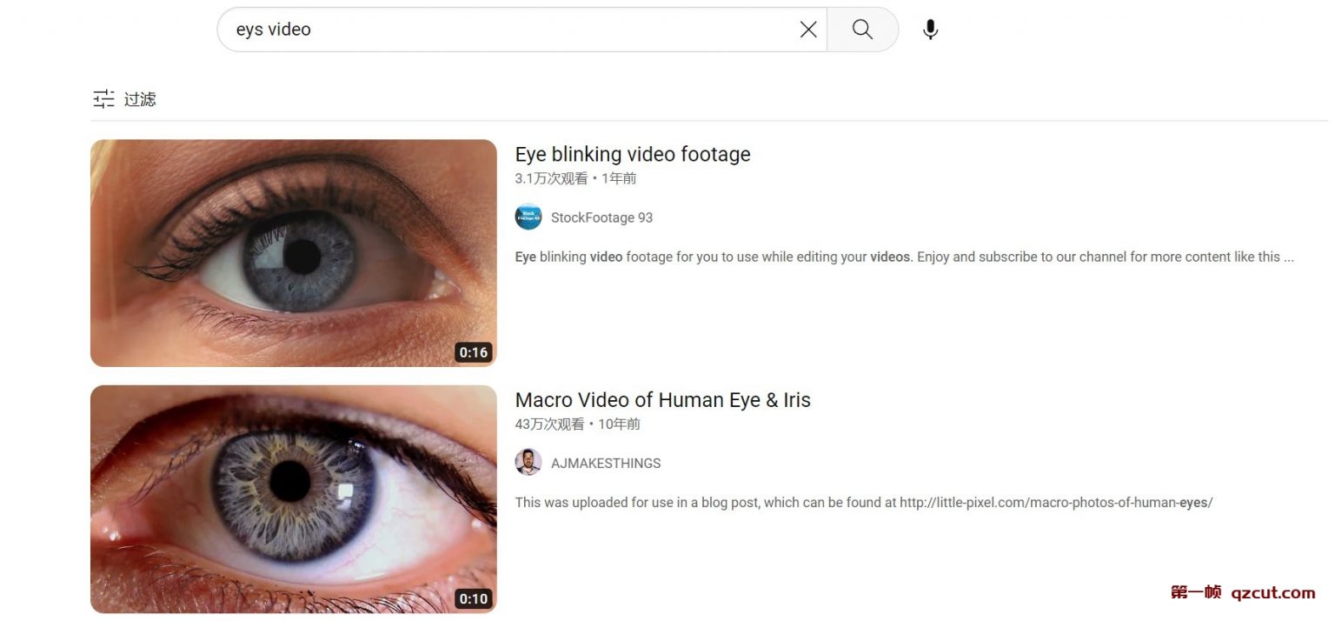Click the qzcut.com watermark text

pos(1272,593)
